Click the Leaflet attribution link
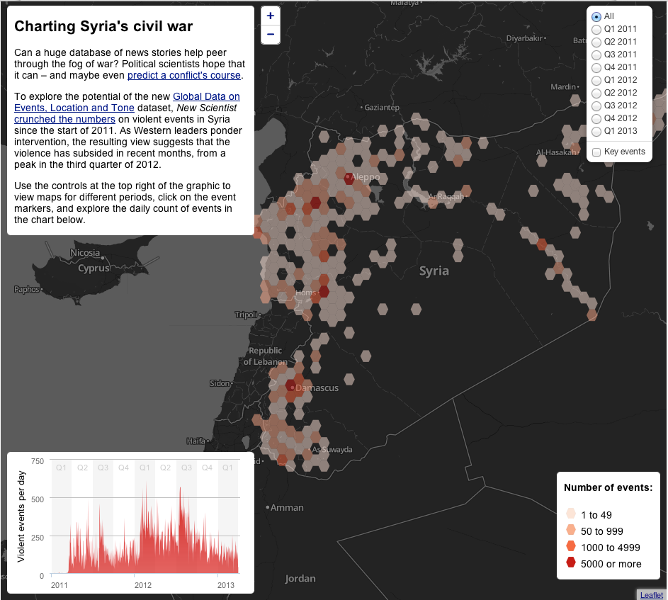668x600 pixels. click(652, 595)
